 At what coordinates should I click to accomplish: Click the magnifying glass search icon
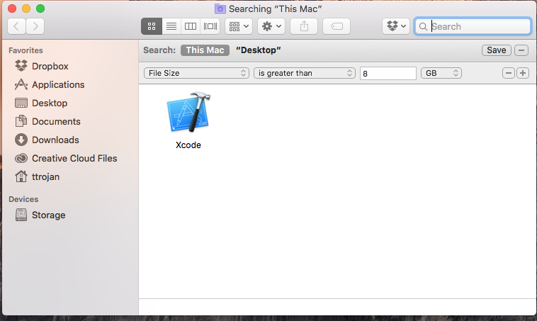pyautogui.click(x=423, y=26)
